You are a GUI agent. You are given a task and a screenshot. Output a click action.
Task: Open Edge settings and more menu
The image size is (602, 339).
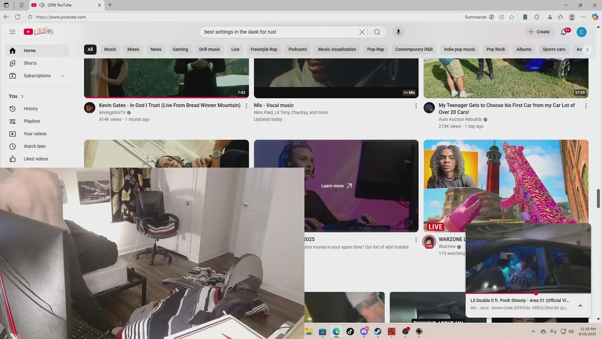click(x=584, y=17)
